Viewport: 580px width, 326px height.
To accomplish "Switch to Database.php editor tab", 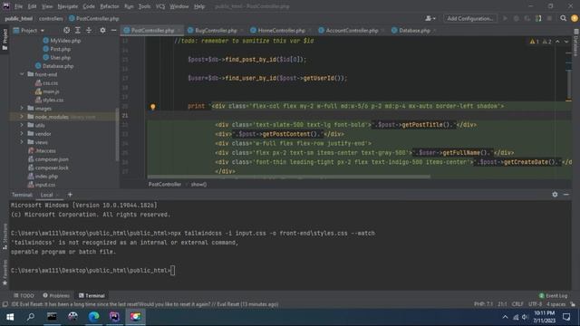I will [x=414, y=30].
